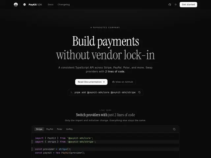Switch to the Polar provider tab
Viewport: 211px width, 158px height.
[x=59, y=129]
